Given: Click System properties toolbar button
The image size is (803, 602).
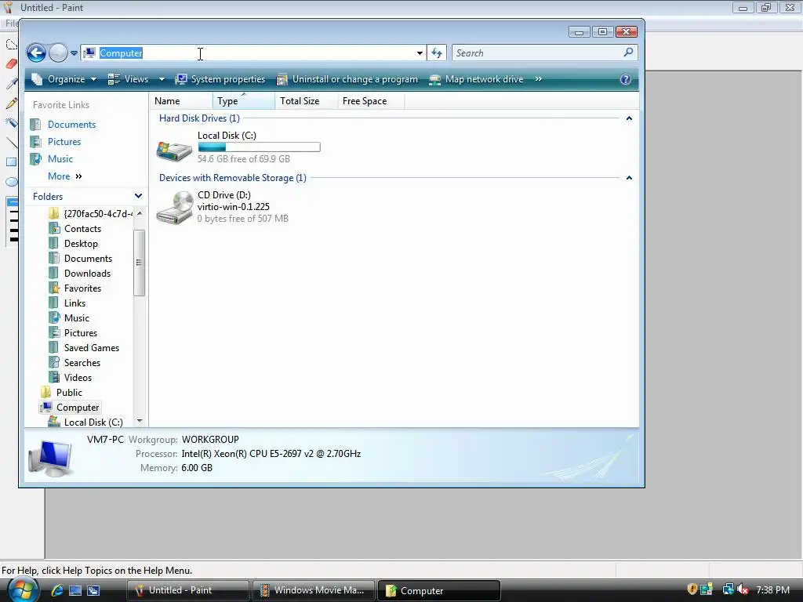Looking at the screenshot, I should click(220, 79).
